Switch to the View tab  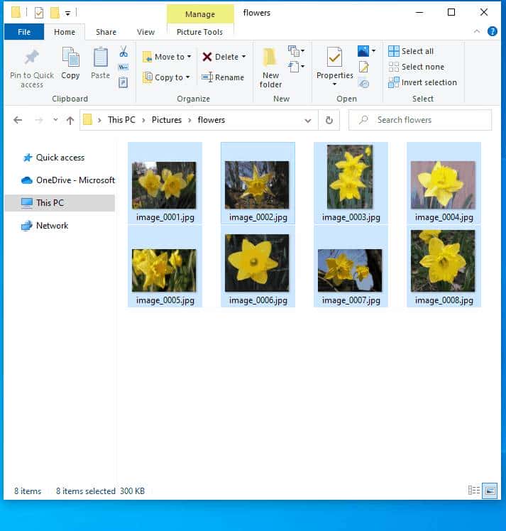click(x=145, y=32)
